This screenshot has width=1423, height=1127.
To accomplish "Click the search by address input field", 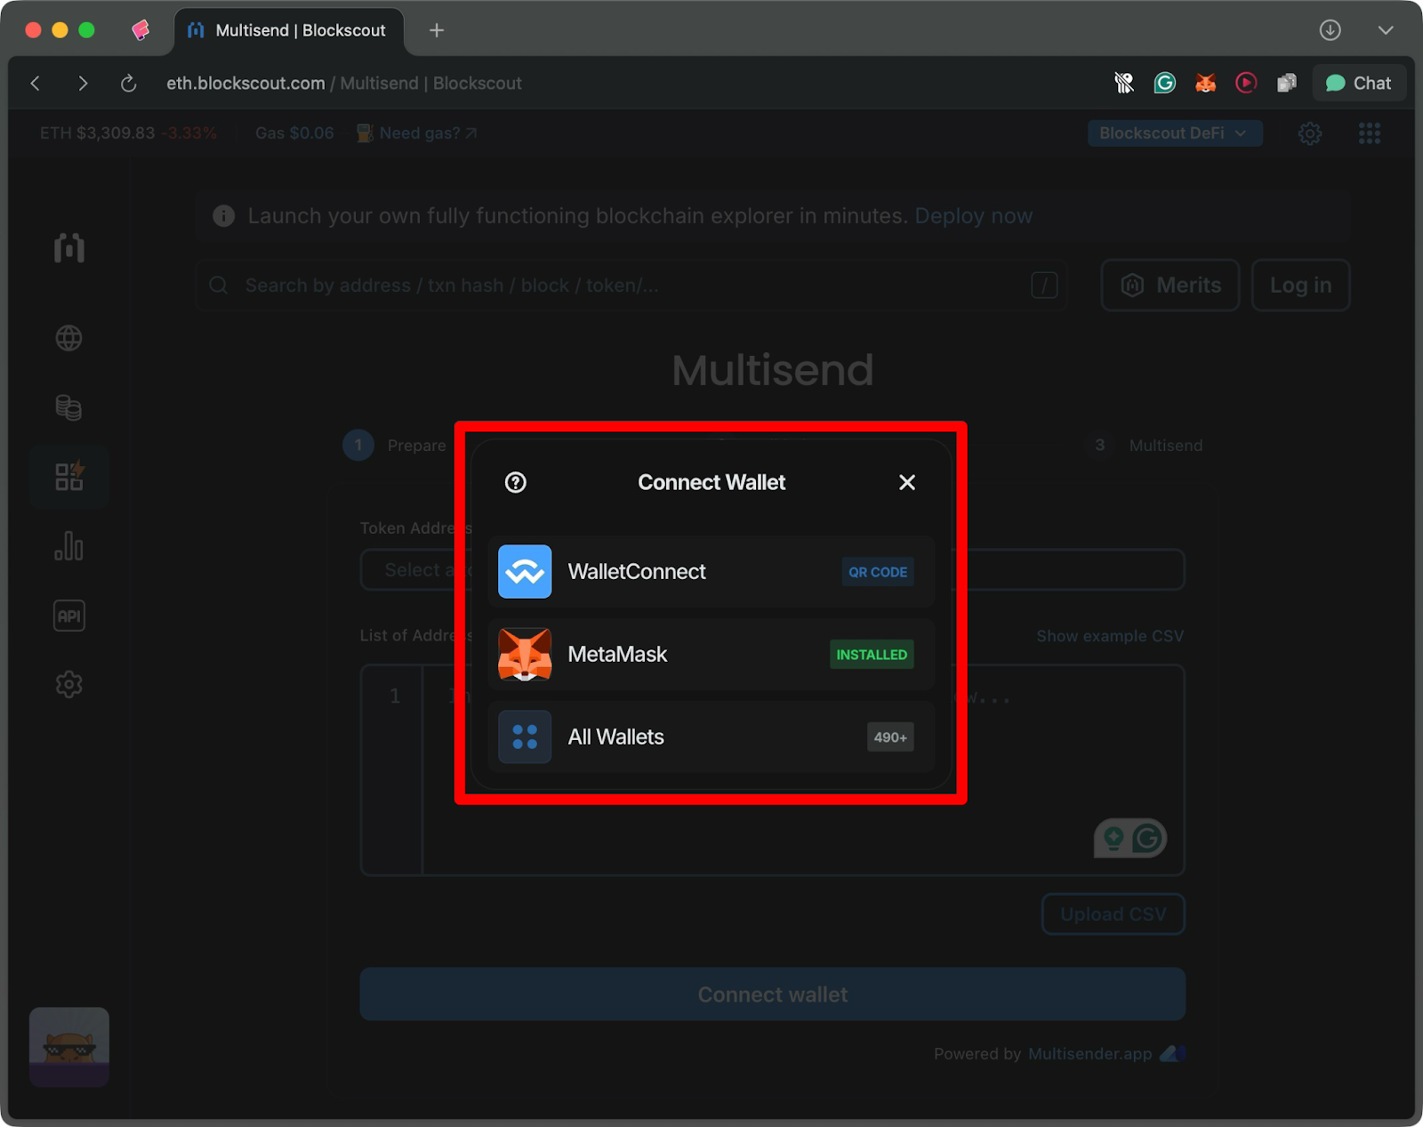I will click(x=623, y=285).
